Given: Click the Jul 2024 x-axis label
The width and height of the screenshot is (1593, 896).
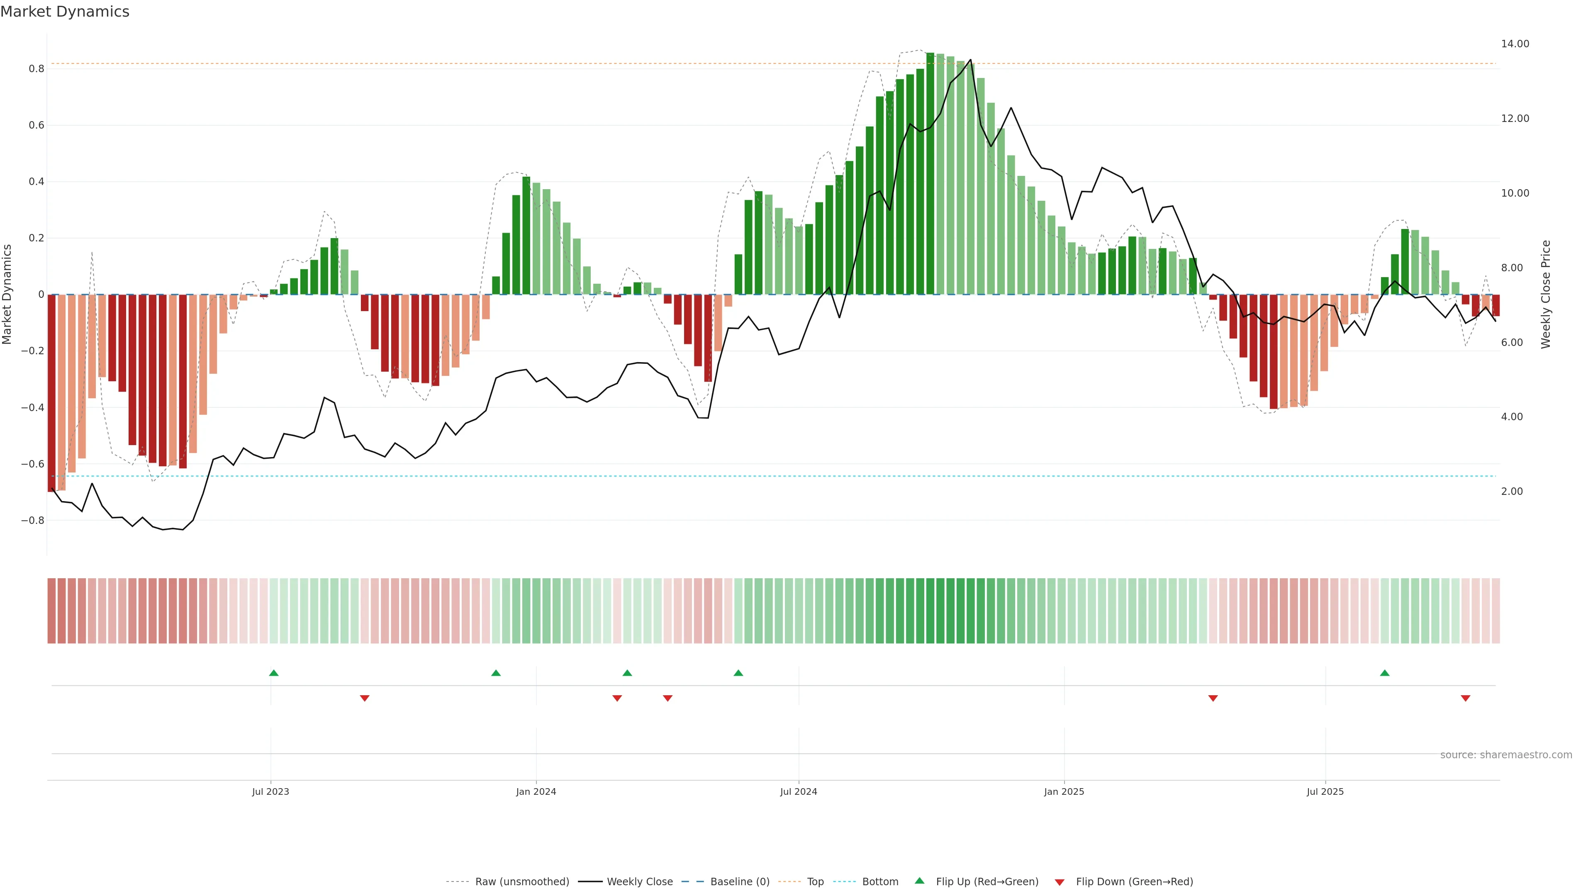Looking at the screenshot, I should [798, 791].
